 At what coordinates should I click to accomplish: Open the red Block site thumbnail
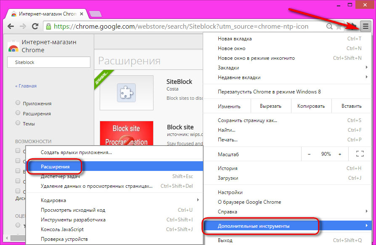(126, 133)
